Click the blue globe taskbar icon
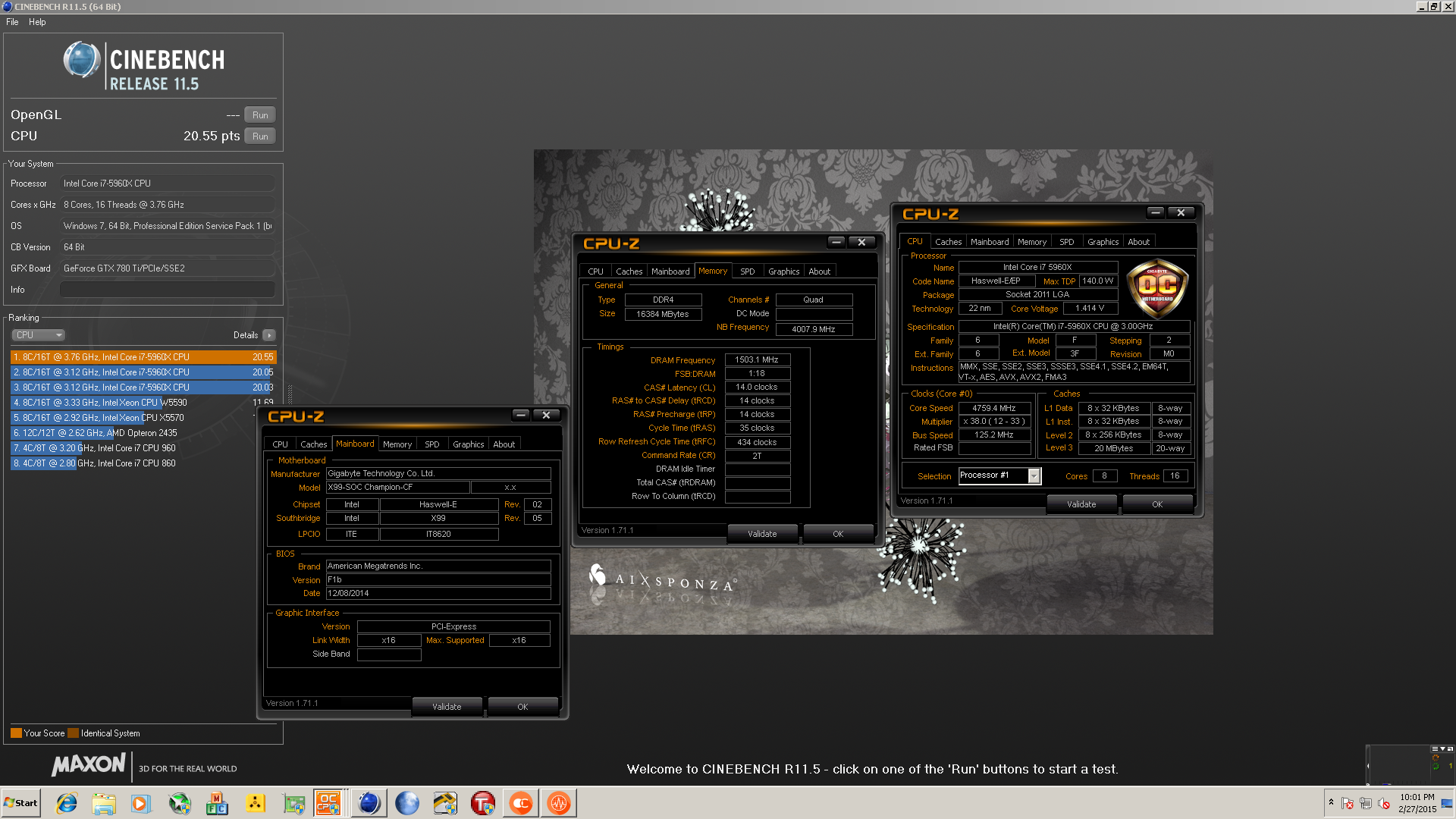 (407, 803)
